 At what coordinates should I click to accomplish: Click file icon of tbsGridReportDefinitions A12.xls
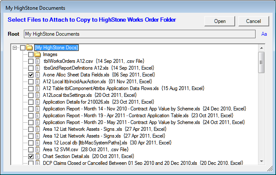(37, 68)
